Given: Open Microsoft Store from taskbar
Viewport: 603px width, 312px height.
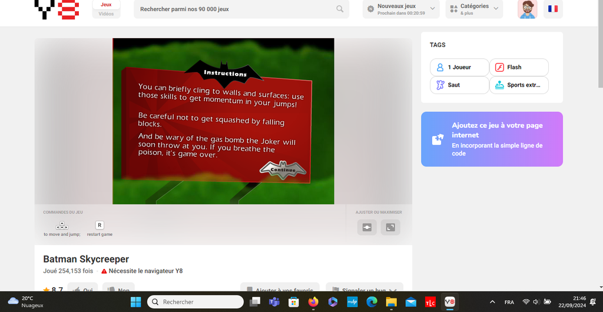Looking at the screenshot, I should tap(294, 302).
